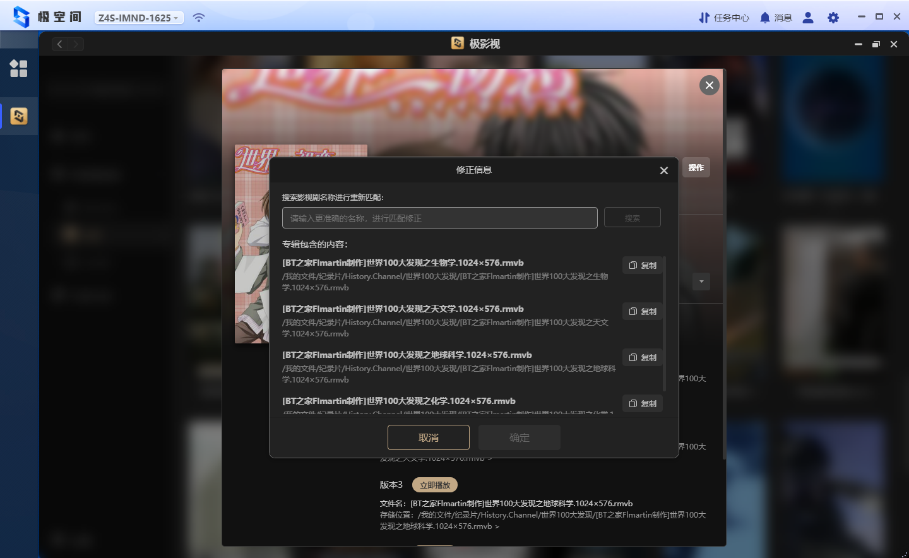Copy the 天文学 file name

(x=643, y=311)
